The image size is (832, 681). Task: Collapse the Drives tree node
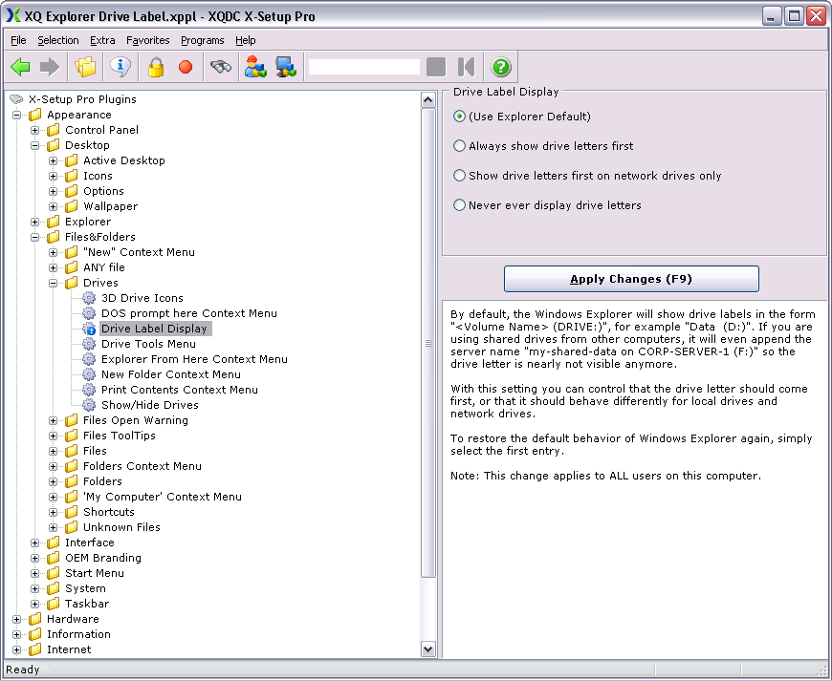53,283
